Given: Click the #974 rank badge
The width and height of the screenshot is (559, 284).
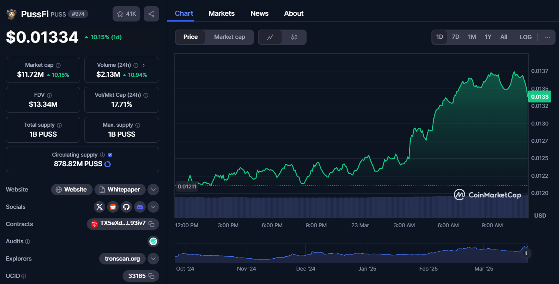Looking at the screenshot, I should pos(78,14).
